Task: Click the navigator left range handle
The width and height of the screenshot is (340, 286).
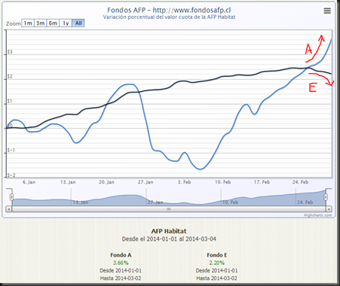Action: click(11, 197)
